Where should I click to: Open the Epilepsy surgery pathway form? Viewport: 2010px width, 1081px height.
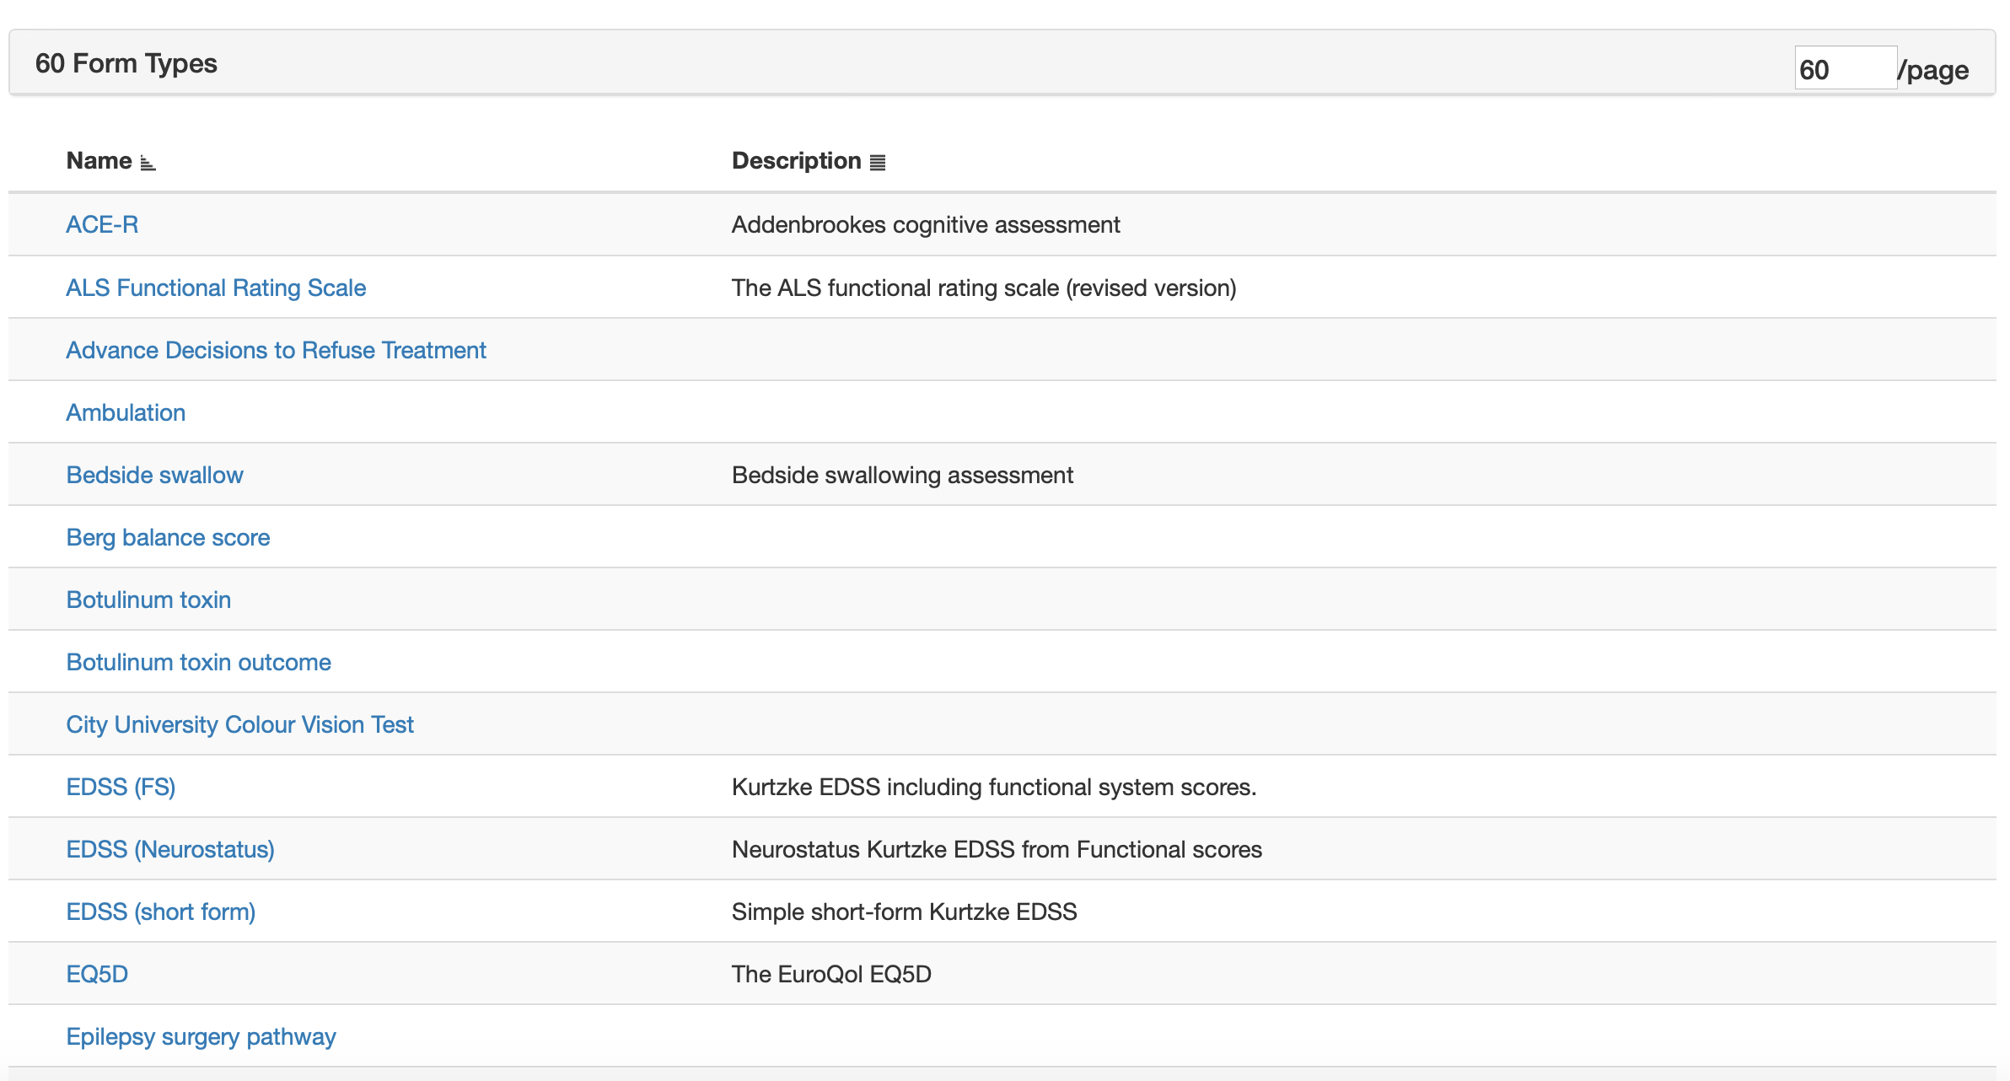(x=201, y=1035)
